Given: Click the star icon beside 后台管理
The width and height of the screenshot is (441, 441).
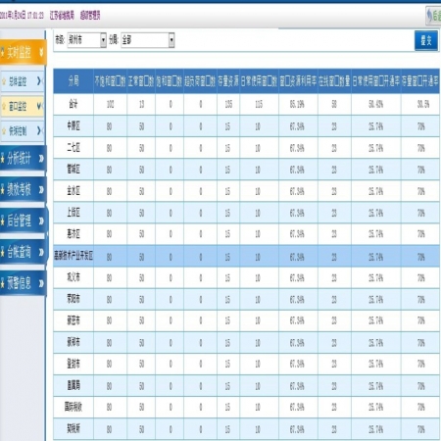Looking at the screenshot, I should click(2, 221).
